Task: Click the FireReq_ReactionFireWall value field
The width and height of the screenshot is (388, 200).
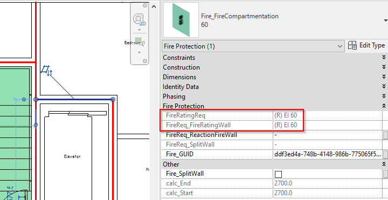Action: tap(328, 135)
